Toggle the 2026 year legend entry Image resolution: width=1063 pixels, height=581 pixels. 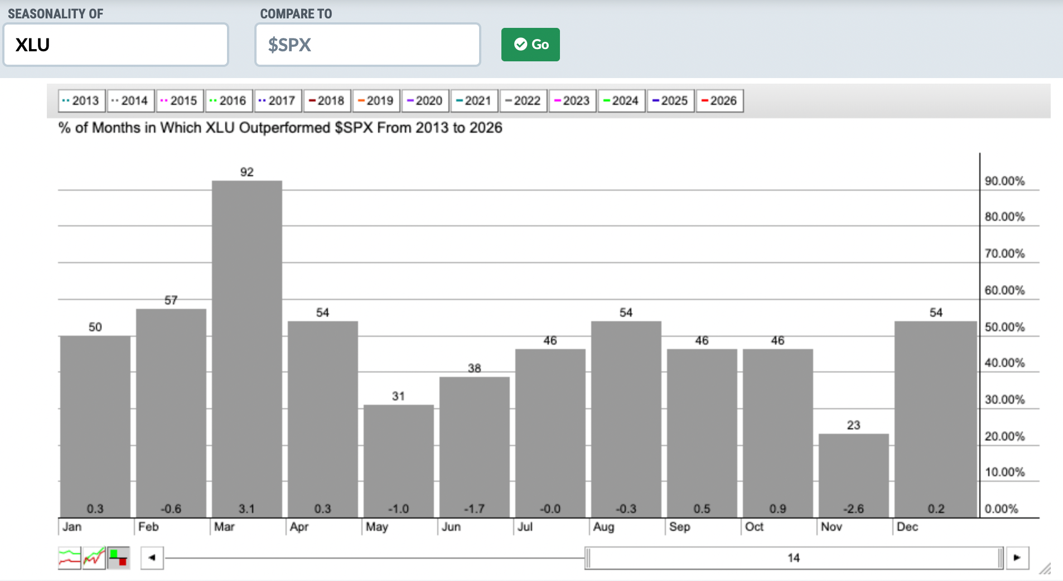point(720,101)
